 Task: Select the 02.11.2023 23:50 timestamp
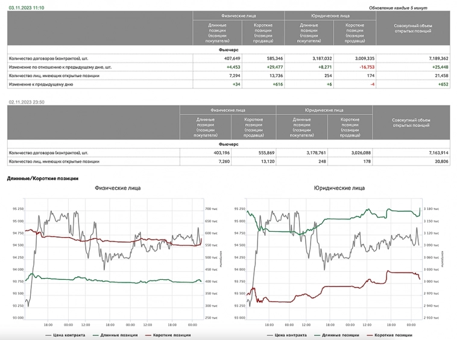[27, 103]
